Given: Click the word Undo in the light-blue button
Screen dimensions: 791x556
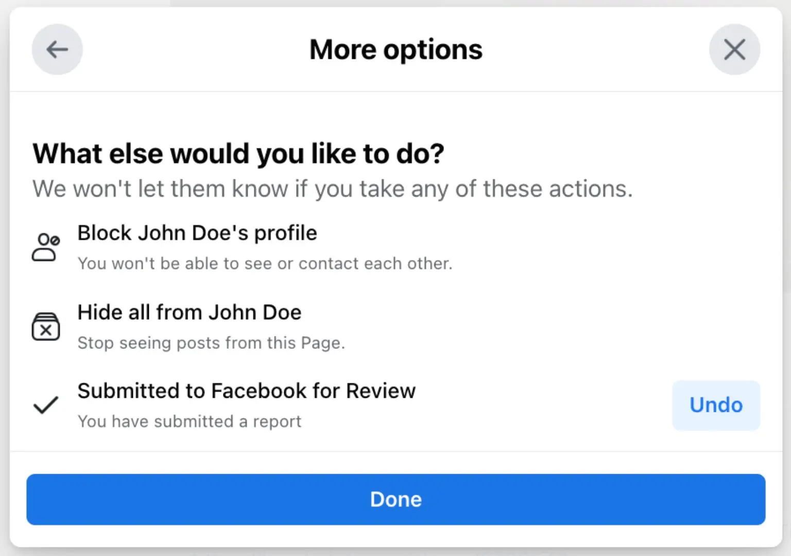Looking at the screenshot, I should pos(716,405).
